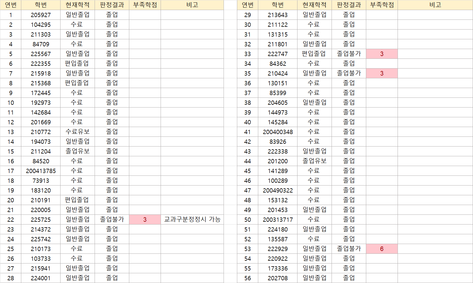This screenshot has width=473, height=283.
Task: Click the 수료유보 status cell in row 13
Action: (78, 132)
